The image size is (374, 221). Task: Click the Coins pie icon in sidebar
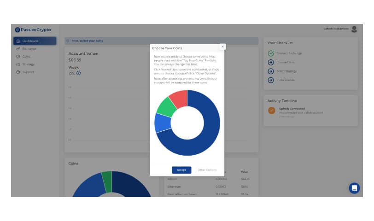click(18, 57)
